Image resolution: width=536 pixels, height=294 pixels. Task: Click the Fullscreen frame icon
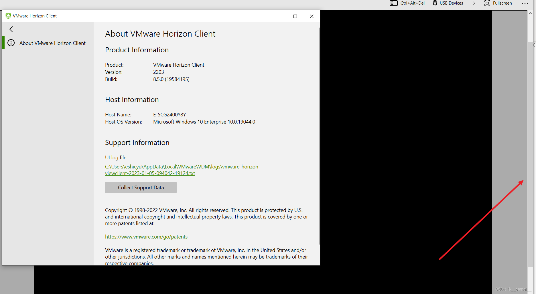tap(487, 3)
